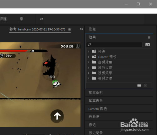Screen dimensions: 157x135
Task: Open the Lumetri 颜色 panel
Action: [98, 109]
